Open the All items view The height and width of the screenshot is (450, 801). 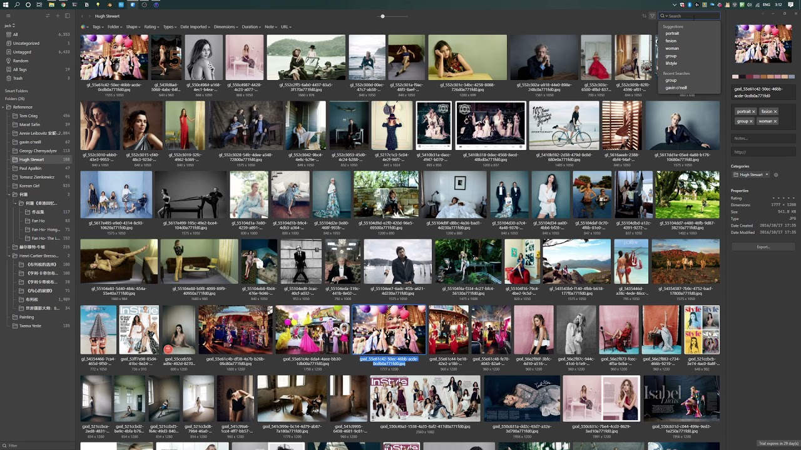[x=39, y=34]
